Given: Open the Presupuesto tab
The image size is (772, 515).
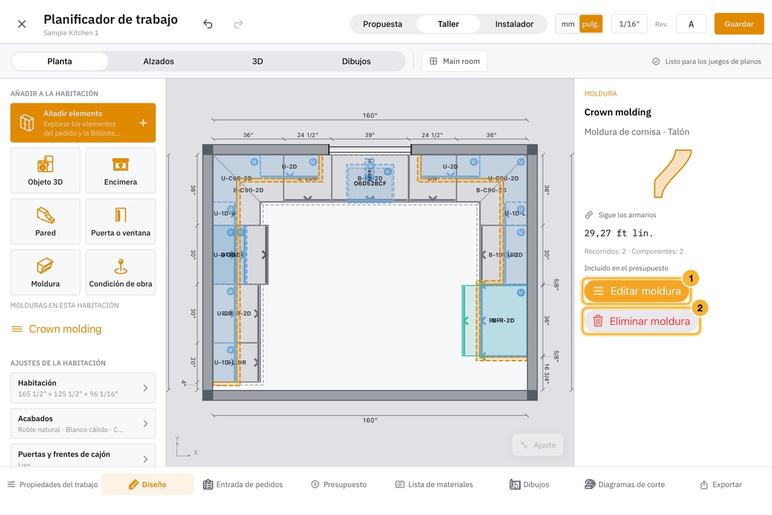Looking at the screenshot, I should pyautogui.click(x=339, y=484).
